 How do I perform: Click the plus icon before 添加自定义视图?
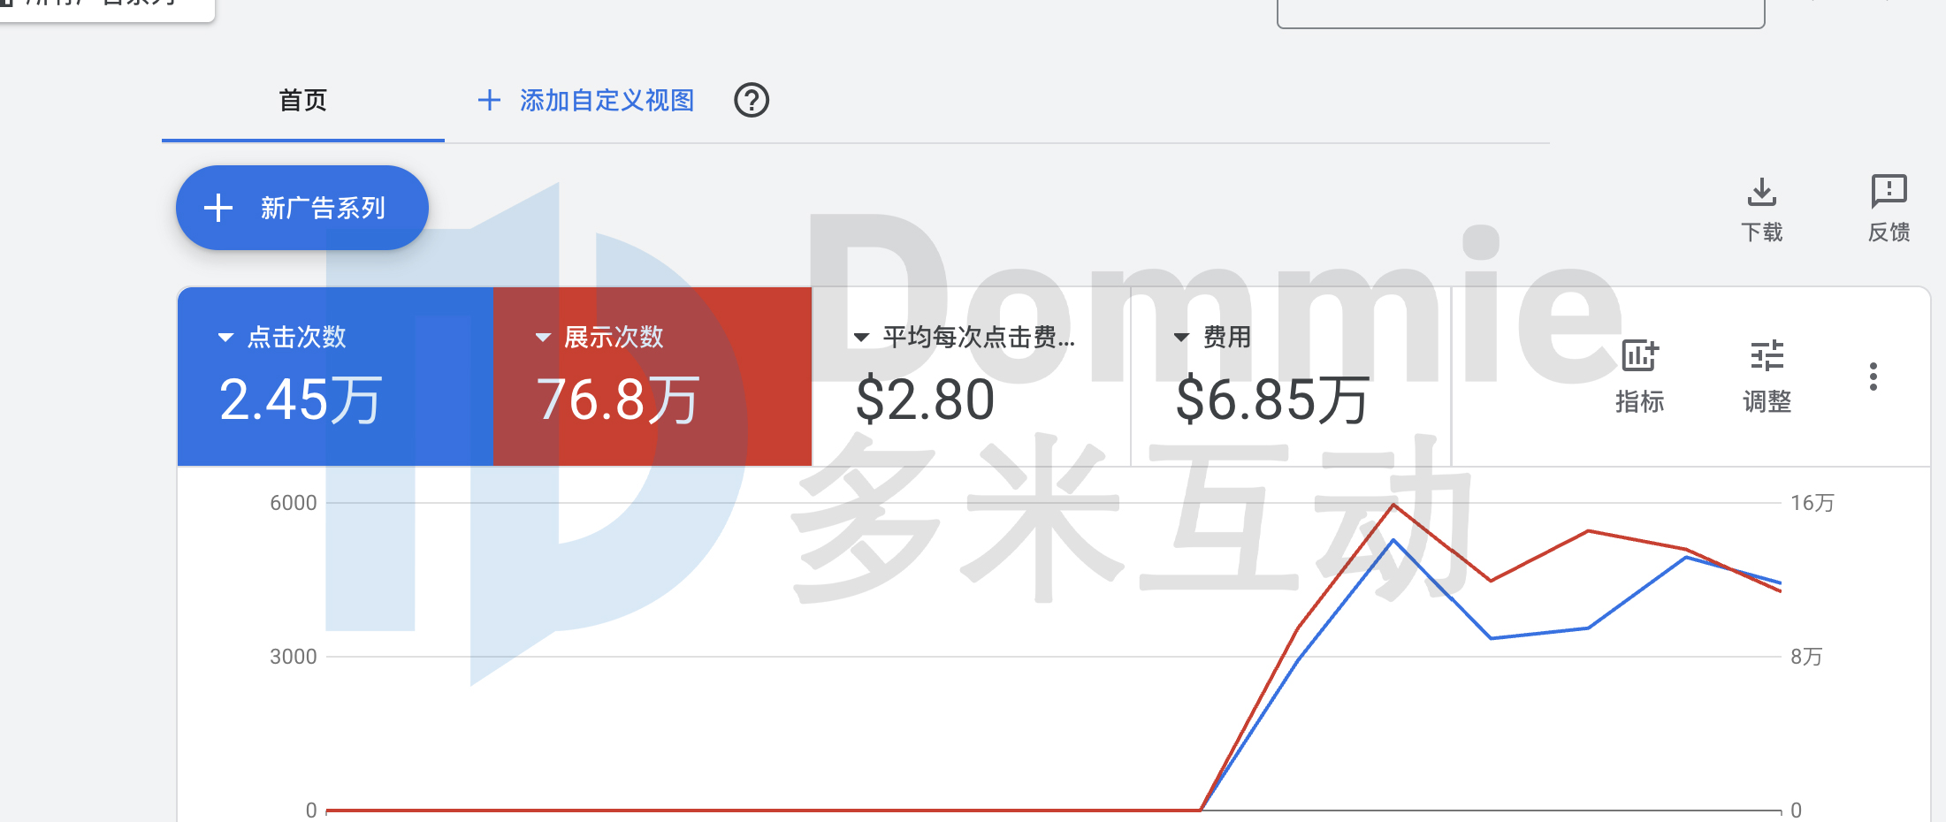[x=489, y=100]
